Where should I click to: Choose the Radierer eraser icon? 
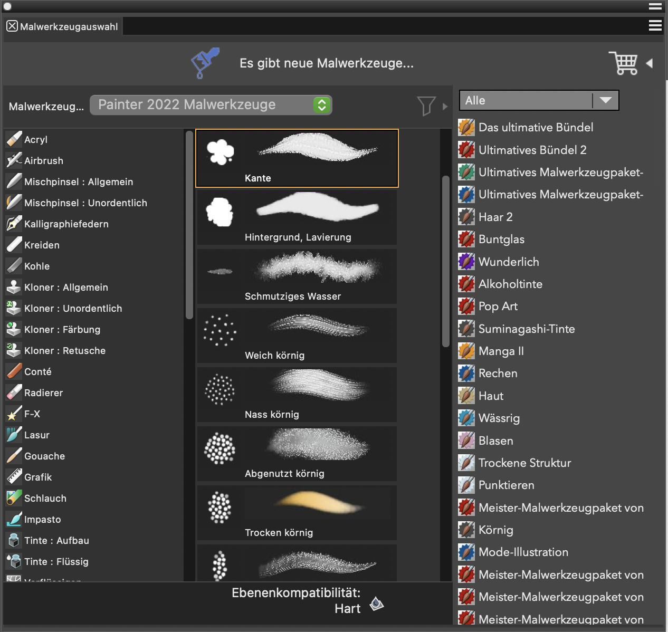[14, 392]
